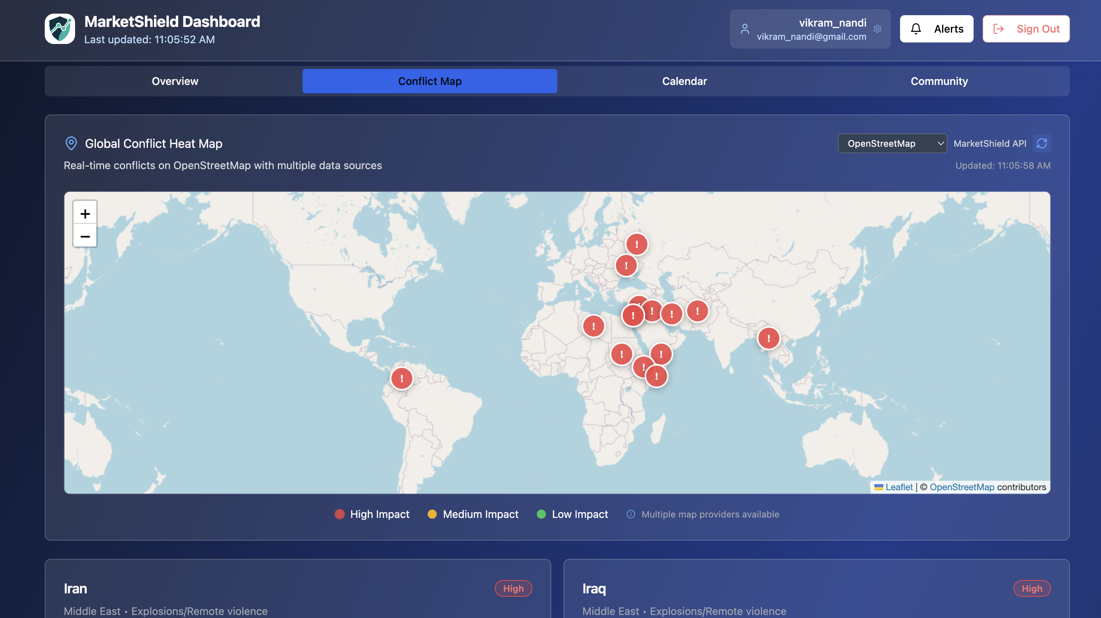Viewport: 1101px width, 618px height.
Task: Click the info icon next to map providers
Action: tap(630, 514)
